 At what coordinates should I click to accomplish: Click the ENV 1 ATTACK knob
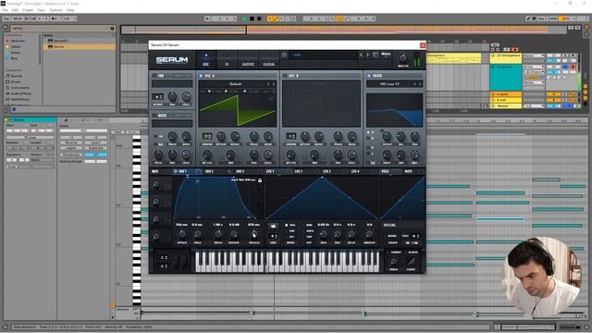click(181, 234)
